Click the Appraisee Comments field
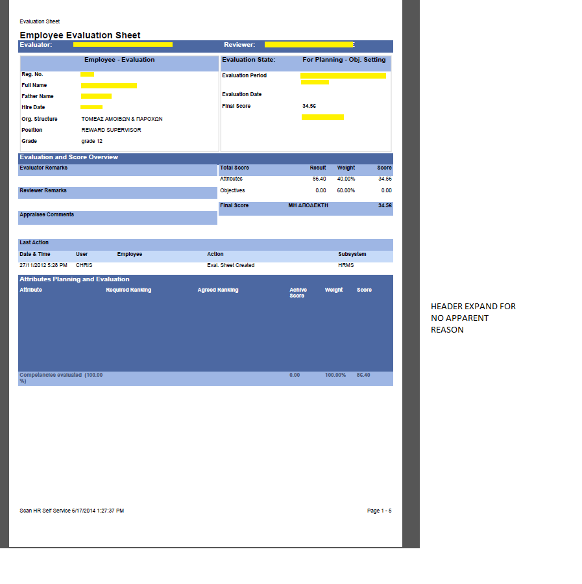This screenshot has height=584, width=582. [118, 218]
